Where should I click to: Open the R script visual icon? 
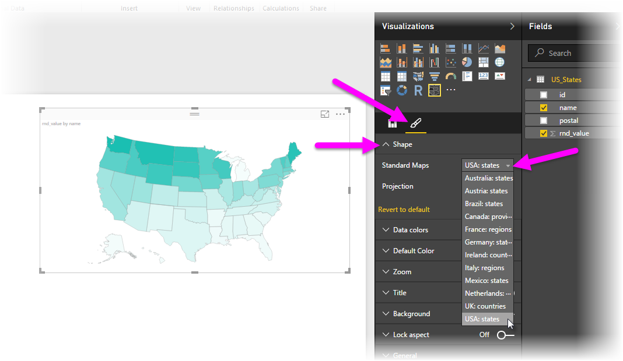pyautogui.click(x=418, y=89)
